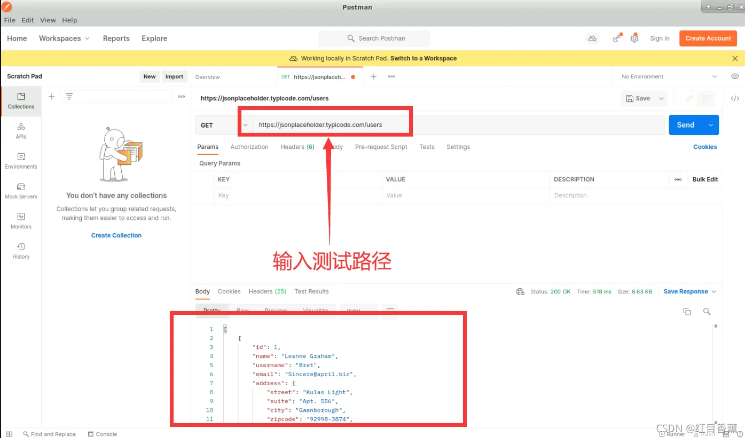Image resolution: width=745 pixels, height=438 pixels.
Task: Click the New button in Scratch Pad
Action: [x=150, y=77]
